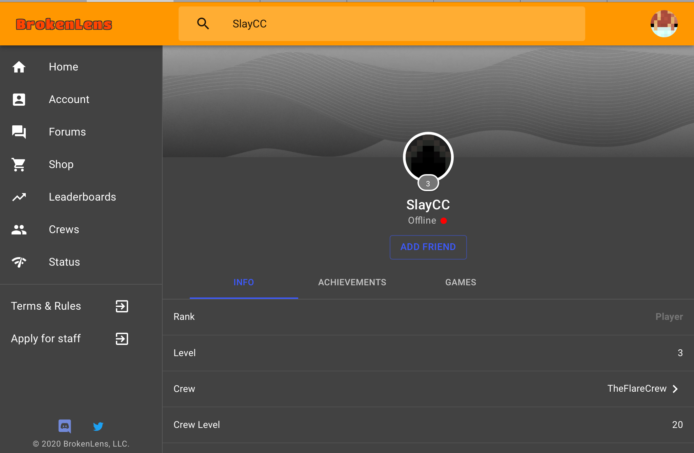Open the Shop cart icon
The width and height of the screenshot is (694, 453).
[19, 164]
